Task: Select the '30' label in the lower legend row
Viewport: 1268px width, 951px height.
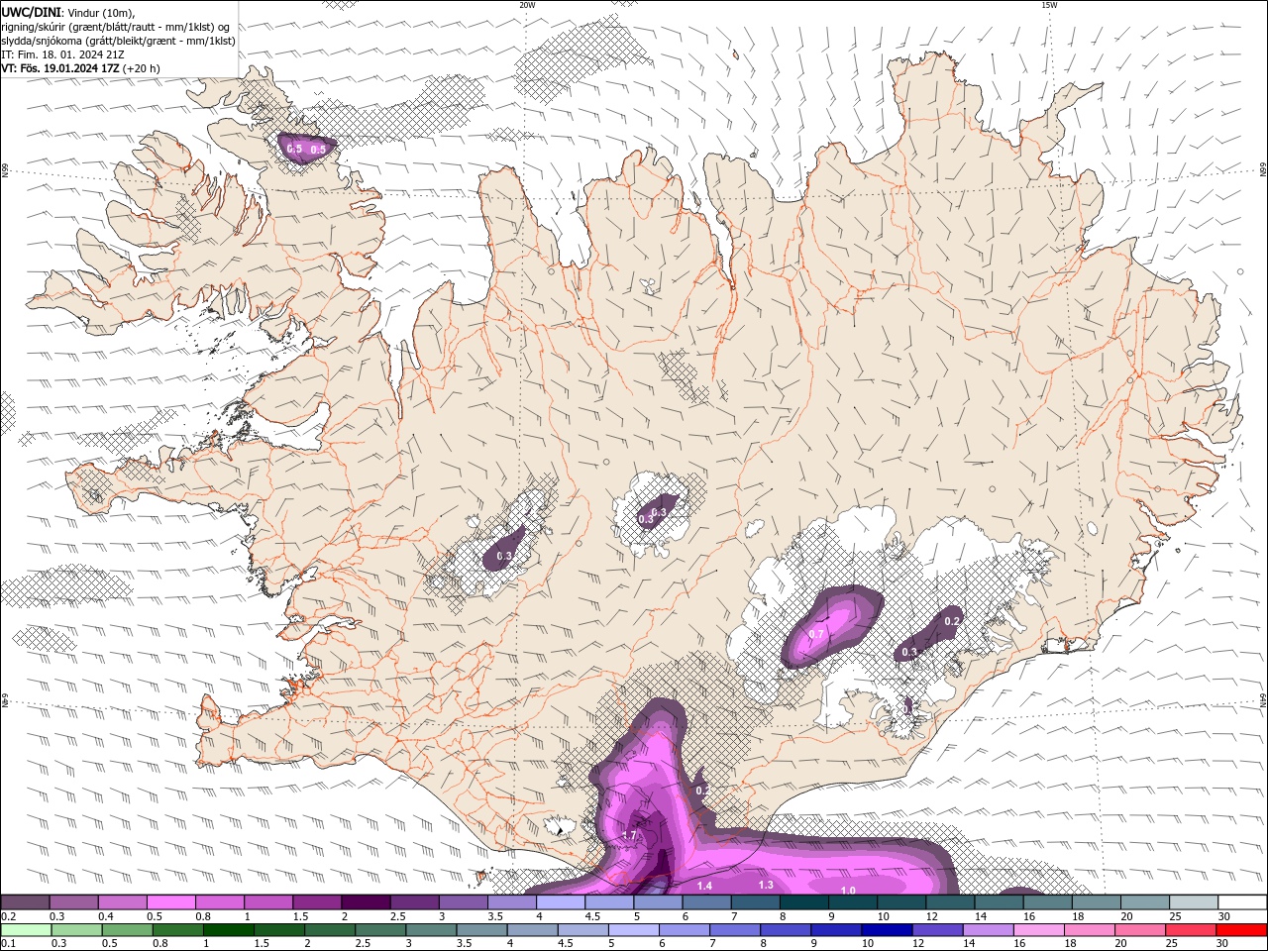Action: tap(1220, 944)
